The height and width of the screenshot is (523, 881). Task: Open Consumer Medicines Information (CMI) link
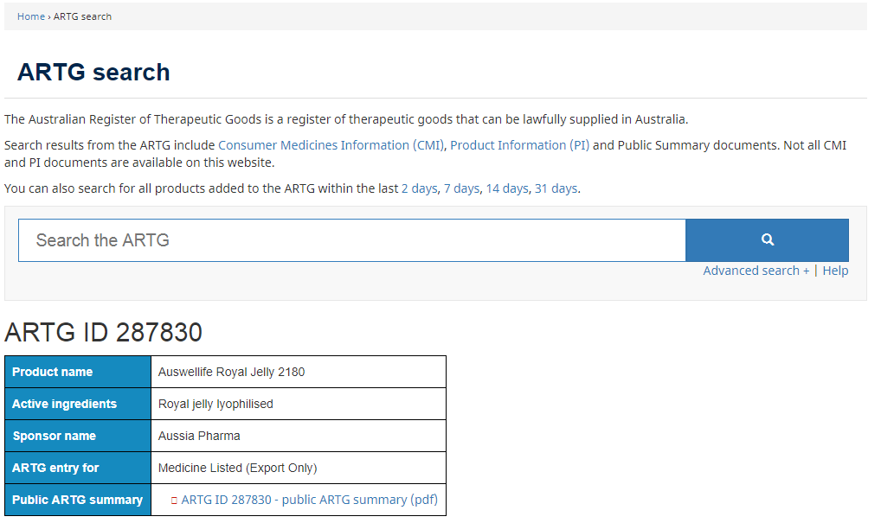[x=331, y=145]
